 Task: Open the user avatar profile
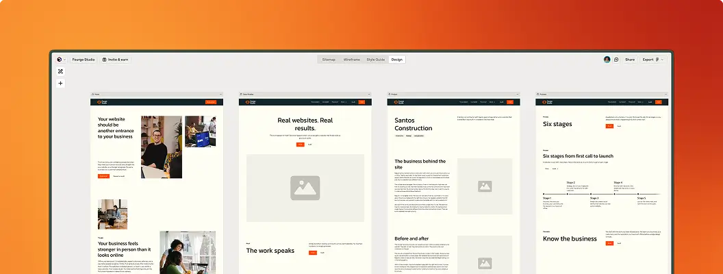pos(607,60)
